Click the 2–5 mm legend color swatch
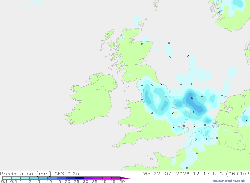The height and width of the screenshot is (183, 250). pyautogui.click(x=34, y=178)
